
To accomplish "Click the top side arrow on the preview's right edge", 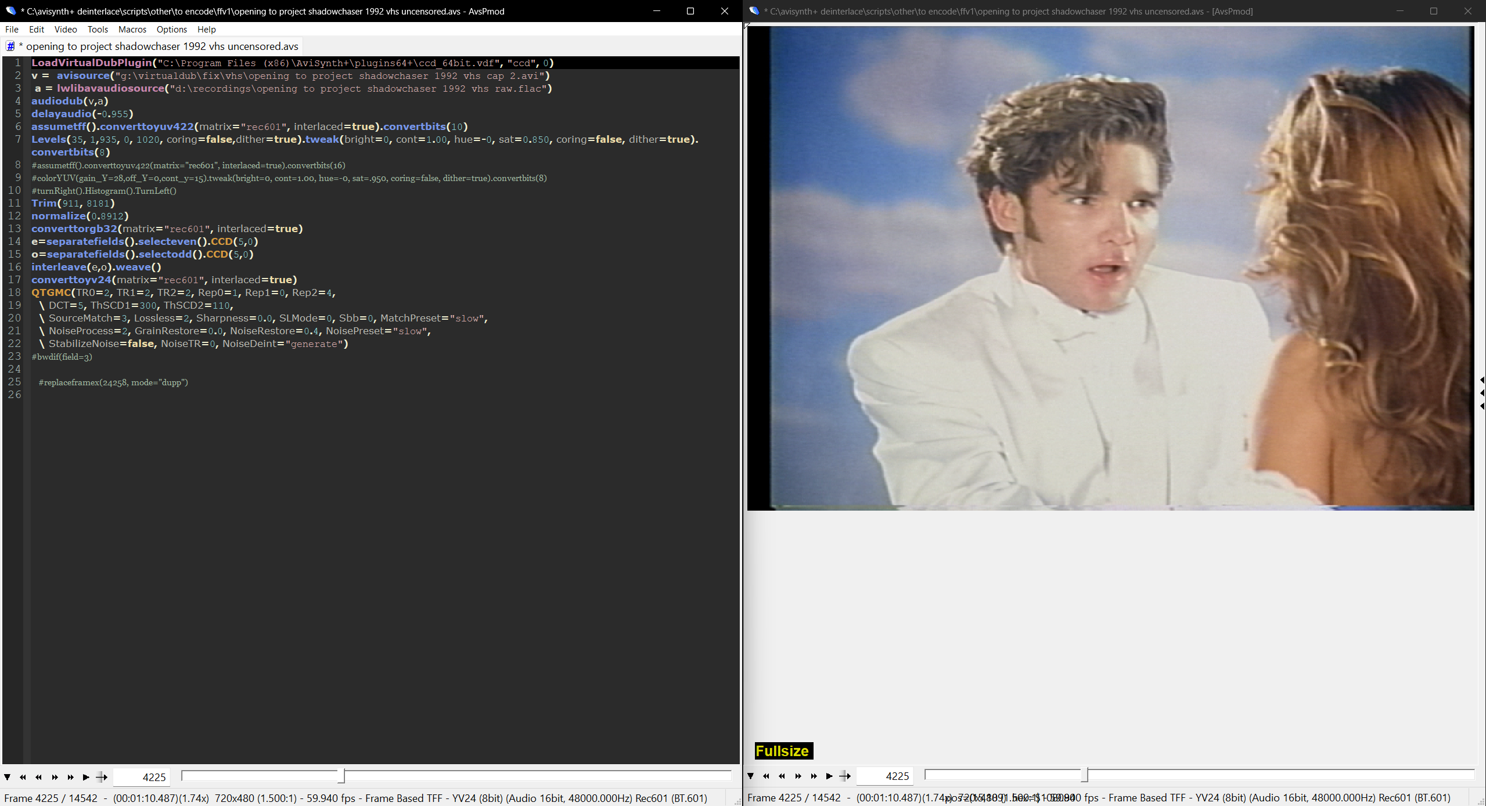I will pos(1482,380).
